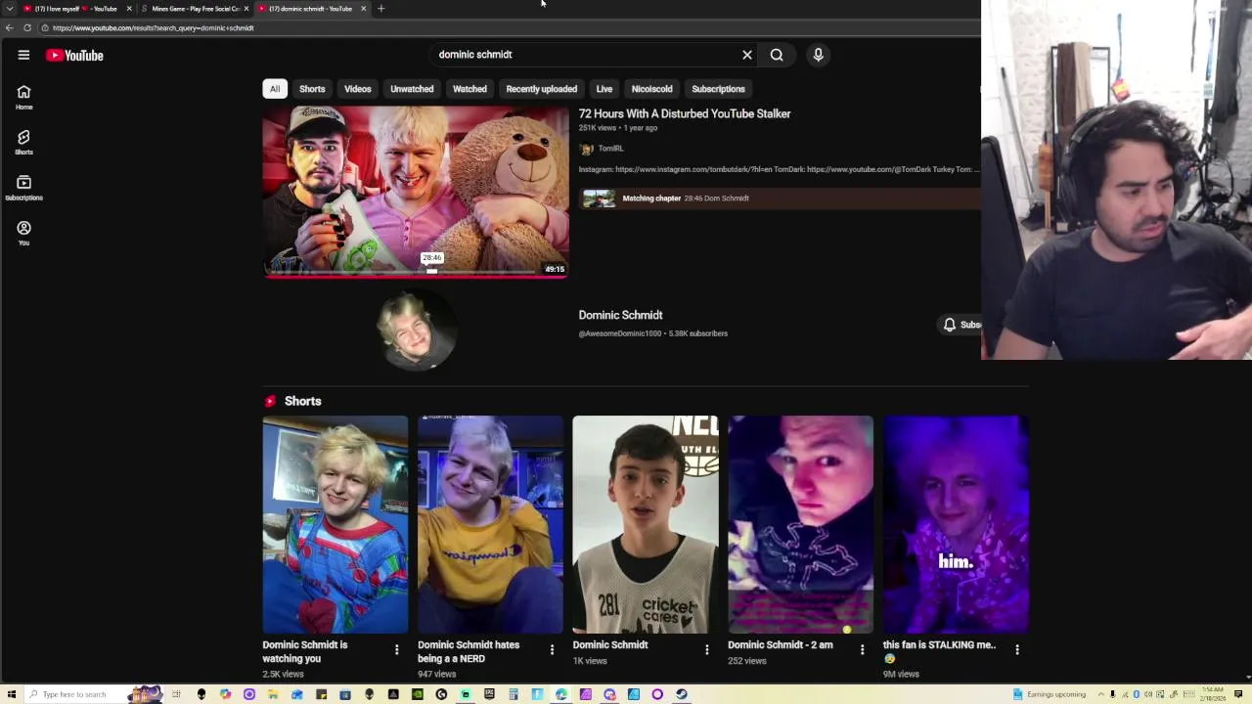Open Subscriptions in the sidebar
Image resolution: width=1252 pixels, height=704 pixels.
coord(23,188)
